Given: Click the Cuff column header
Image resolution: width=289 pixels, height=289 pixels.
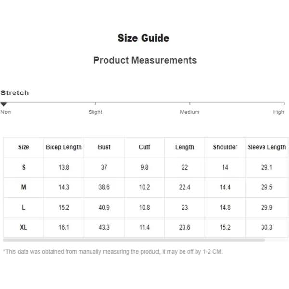Looking at the screenshot, I should pos(144,147).
